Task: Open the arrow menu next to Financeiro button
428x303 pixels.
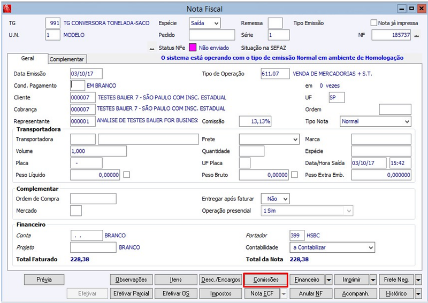Action: point(328,279)
